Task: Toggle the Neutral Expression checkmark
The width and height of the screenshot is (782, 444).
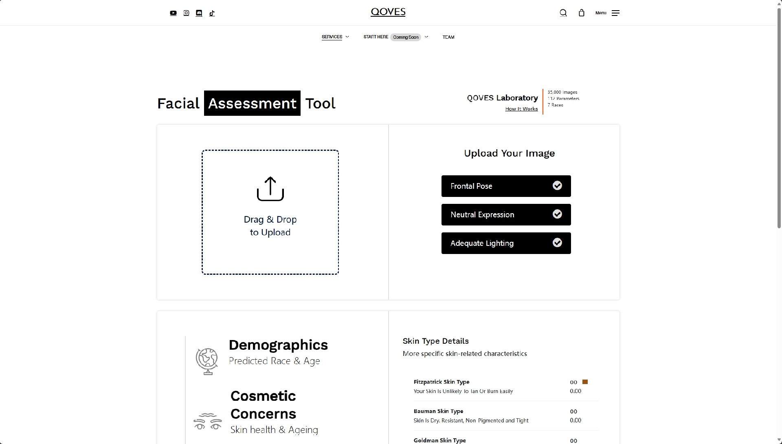Action: tap(557, 214)
